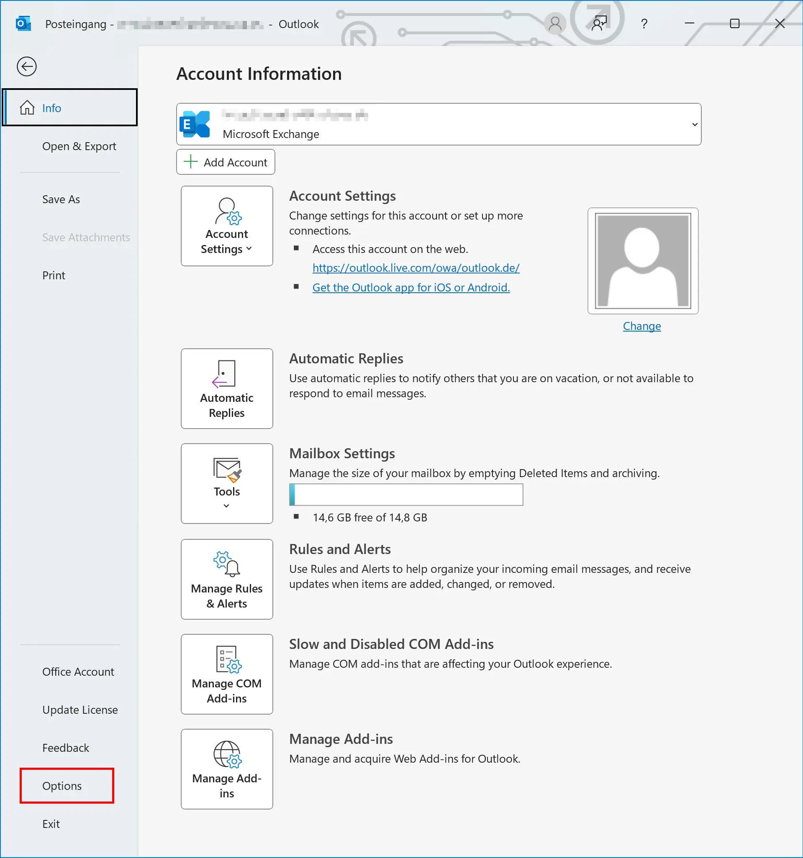Click the Mailbox Settings heading
Screen dimensions: 803x858
click(x=342, y=453)
